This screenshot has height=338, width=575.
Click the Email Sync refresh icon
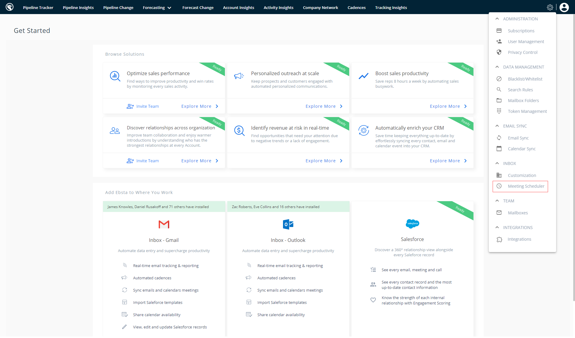click(x=499, y=138)
